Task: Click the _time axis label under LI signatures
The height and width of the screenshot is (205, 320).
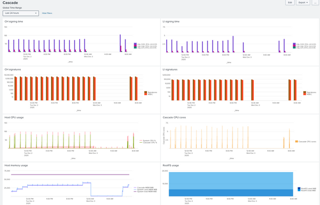Action: [x=237, y=110]
